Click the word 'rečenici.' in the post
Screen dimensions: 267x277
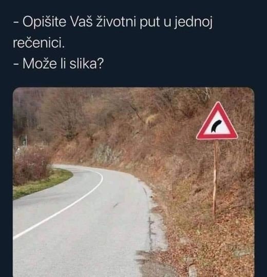pyautogui.click(x=39, y=43)
